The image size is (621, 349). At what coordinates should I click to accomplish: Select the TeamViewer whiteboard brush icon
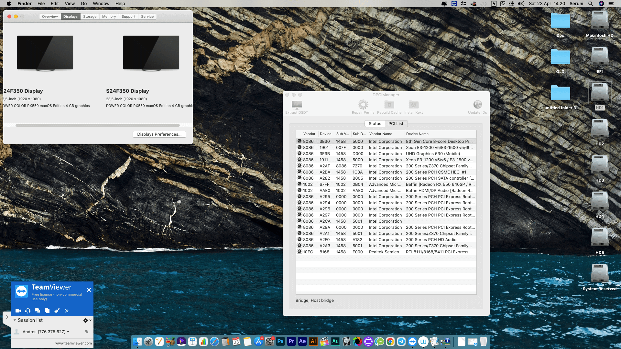coord(57,311)
